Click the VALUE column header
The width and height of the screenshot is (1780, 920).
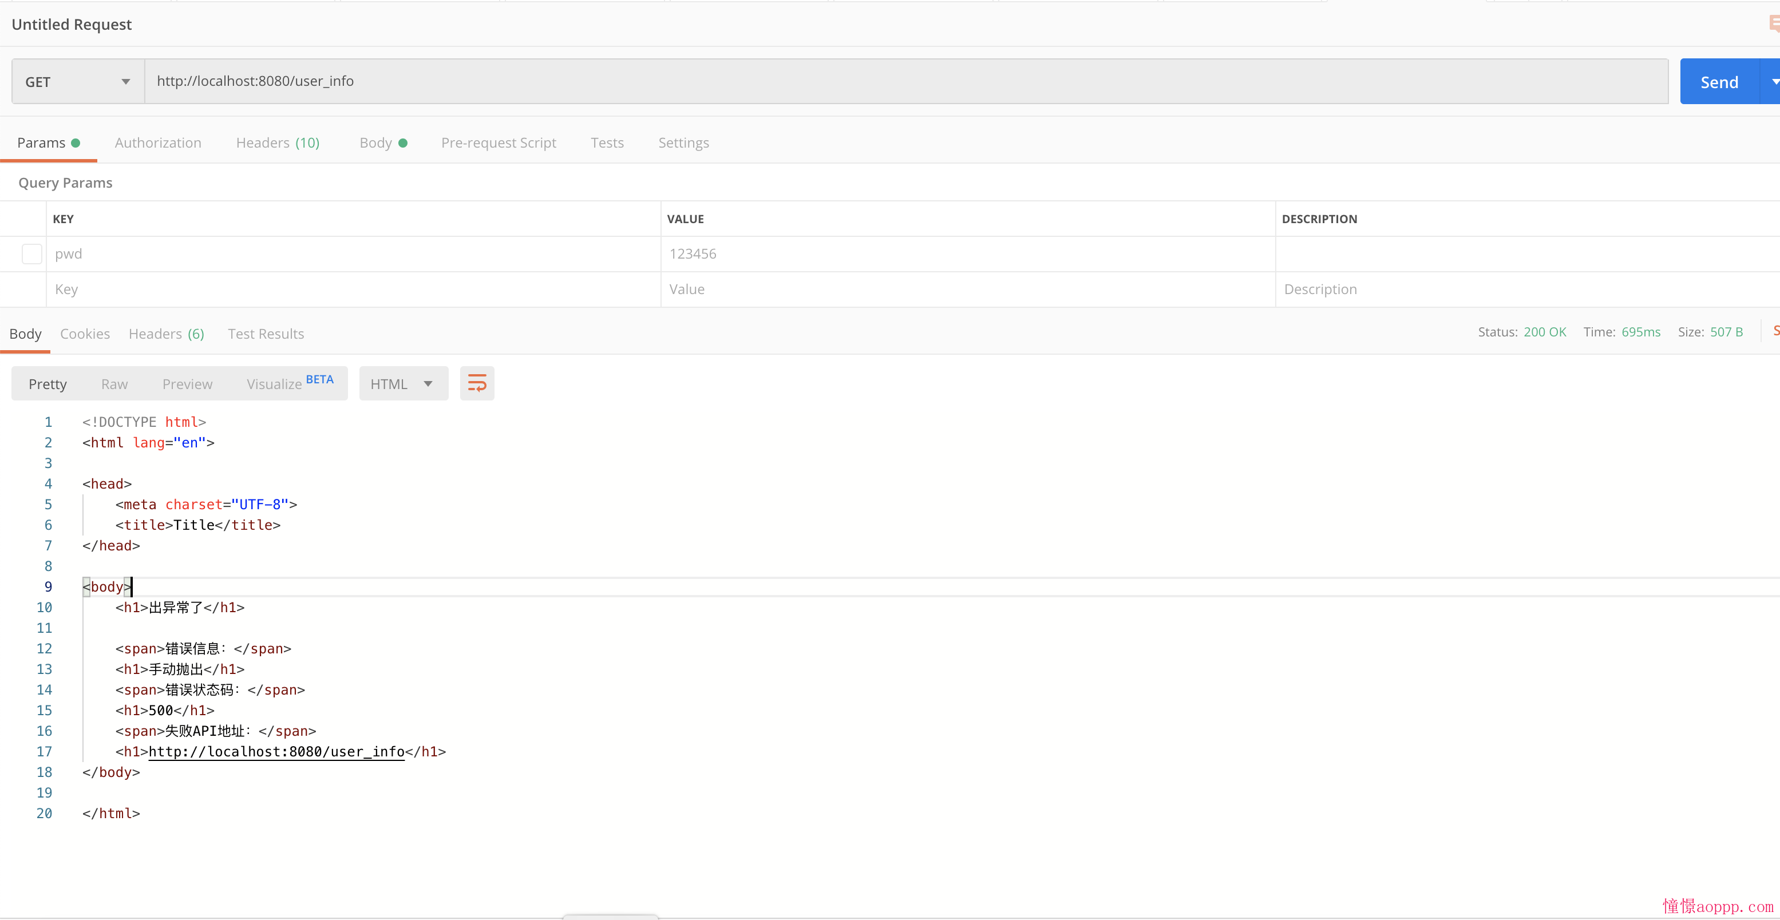click(686, 219)
